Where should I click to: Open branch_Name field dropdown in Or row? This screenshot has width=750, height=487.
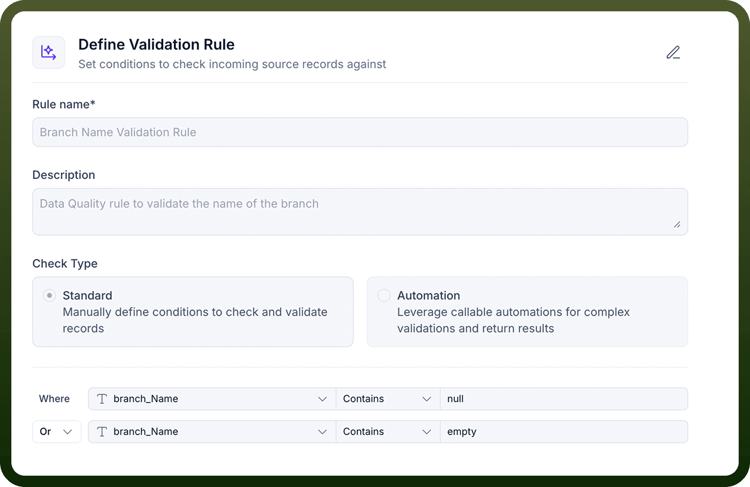pos(212,432)
